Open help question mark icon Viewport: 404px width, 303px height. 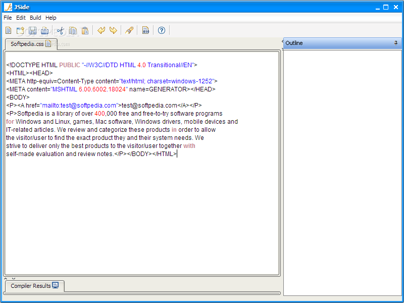pos(162,30)
